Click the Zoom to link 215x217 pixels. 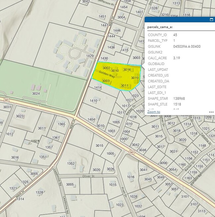coord(153,112)
